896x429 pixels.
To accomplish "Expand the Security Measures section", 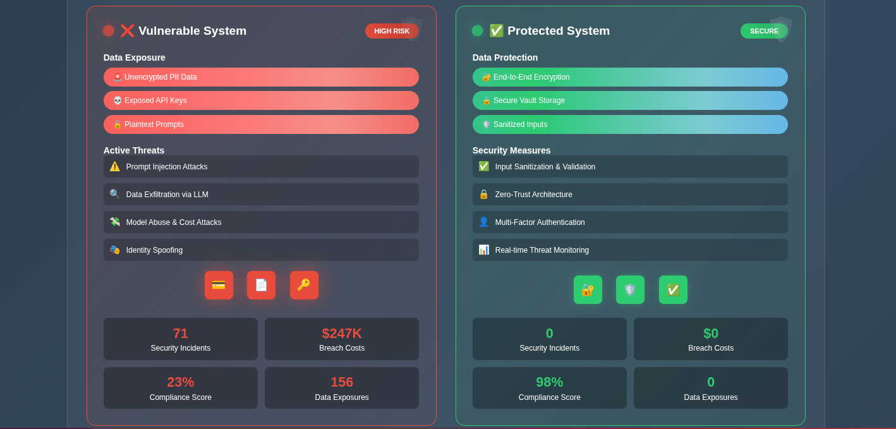I will [511, 150].
